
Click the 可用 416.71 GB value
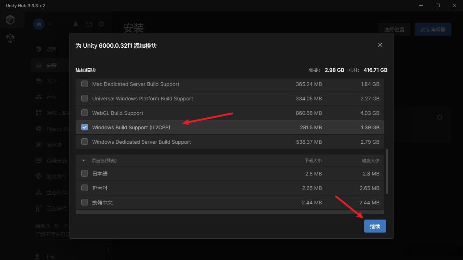click(375, 70)
